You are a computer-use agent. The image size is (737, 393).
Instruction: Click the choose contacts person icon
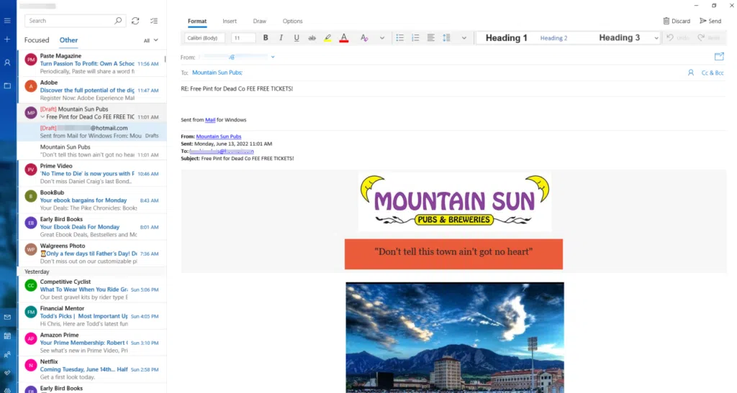[690, 73]
